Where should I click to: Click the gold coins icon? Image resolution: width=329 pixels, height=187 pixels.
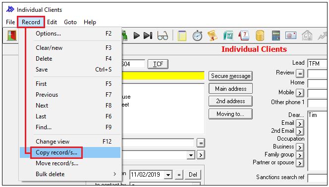point(260,36)
